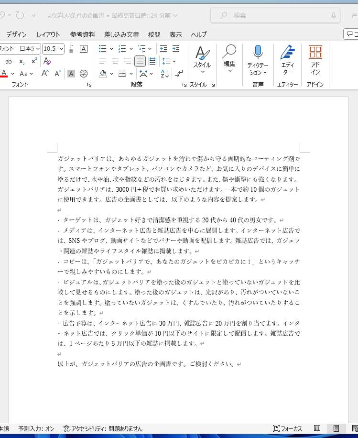Open the スタイル gallery
The height and width of the screenshot is (438, 358).
[202, 60]
